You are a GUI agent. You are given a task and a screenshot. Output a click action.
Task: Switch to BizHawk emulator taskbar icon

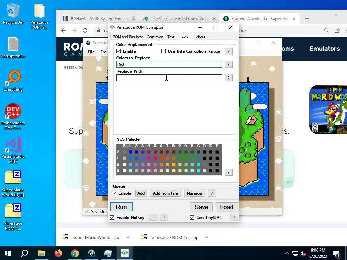[x=91, y=253]
